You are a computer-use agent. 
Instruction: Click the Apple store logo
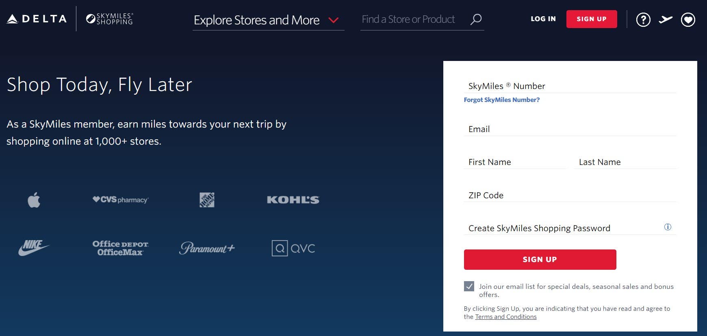point(34,200)
